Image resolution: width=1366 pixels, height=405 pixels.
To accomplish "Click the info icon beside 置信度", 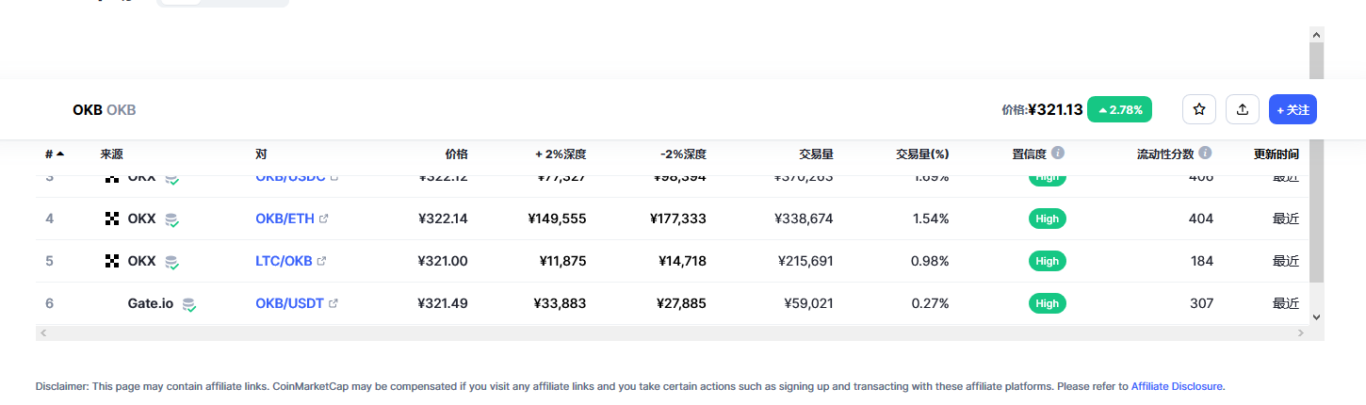I will pyautogui.click(x=1058, y=153).
